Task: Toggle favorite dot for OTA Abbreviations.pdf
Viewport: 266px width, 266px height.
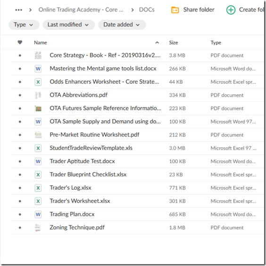Action: 20,95
